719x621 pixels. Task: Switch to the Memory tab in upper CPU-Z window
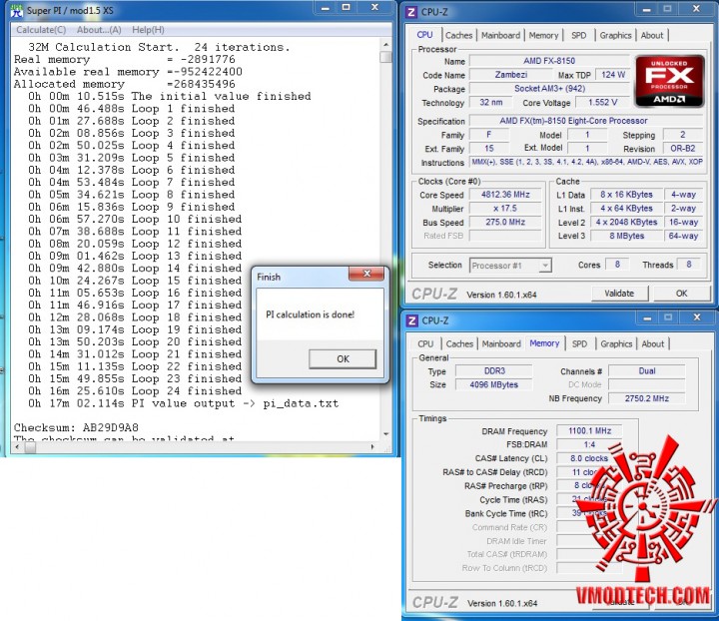[543, 35]
